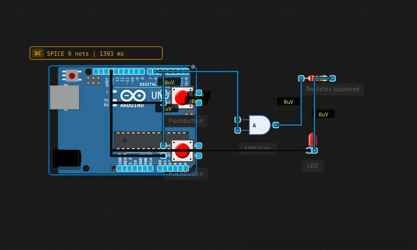Click the Arduino ICSP header pins
The image size is (417, 250).
pos(93,81)
